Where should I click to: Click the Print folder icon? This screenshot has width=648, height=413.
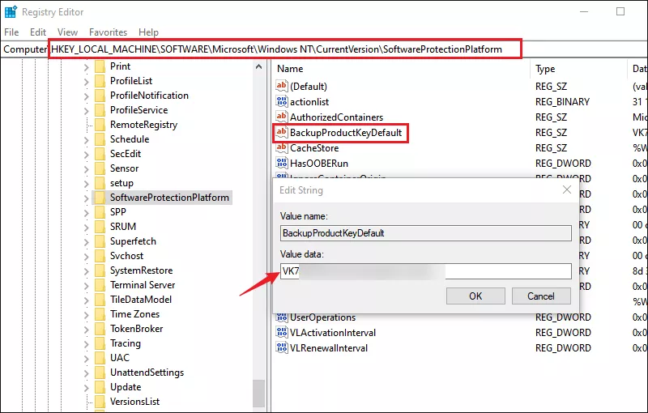(x=100, y=66)
